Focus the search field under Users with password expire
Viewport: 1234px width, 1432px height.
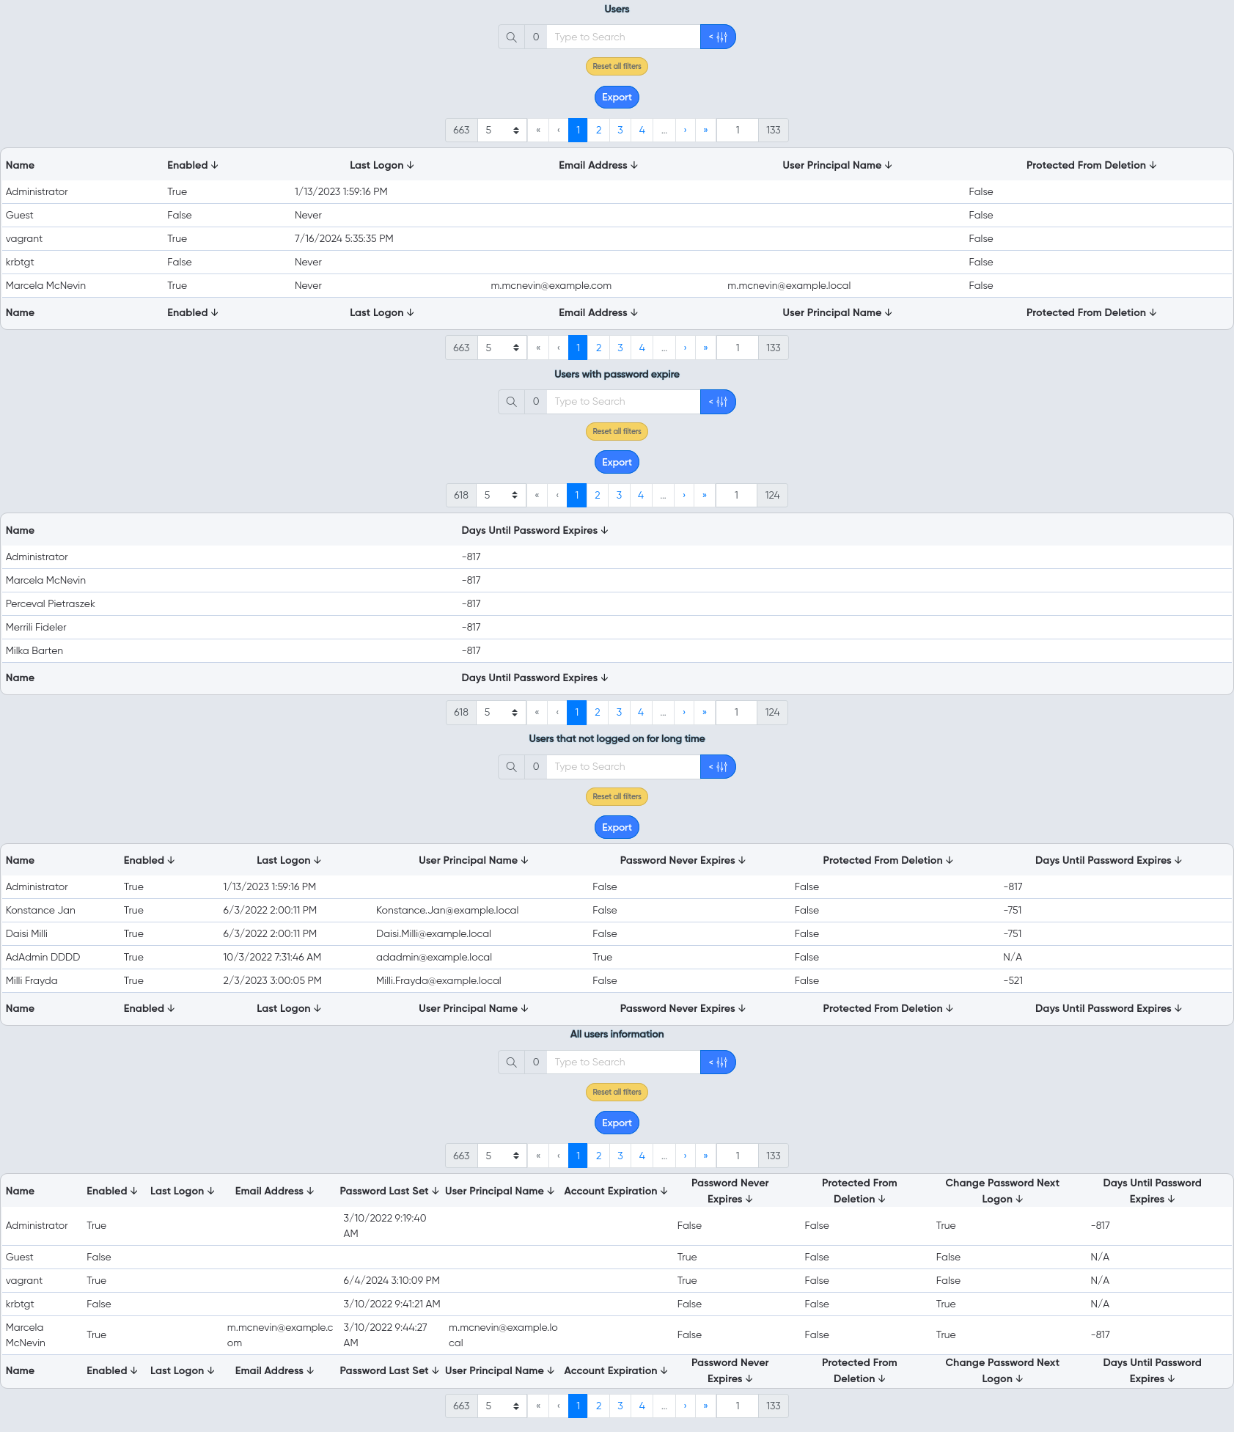(623, 402)
